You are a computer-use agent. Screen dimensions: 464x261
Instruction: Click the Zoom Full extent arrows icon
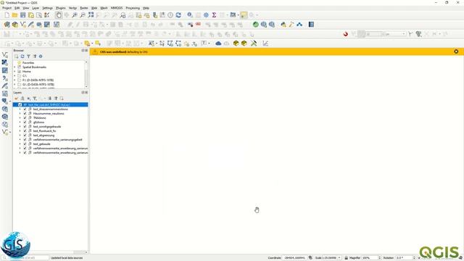pos(91,15)
